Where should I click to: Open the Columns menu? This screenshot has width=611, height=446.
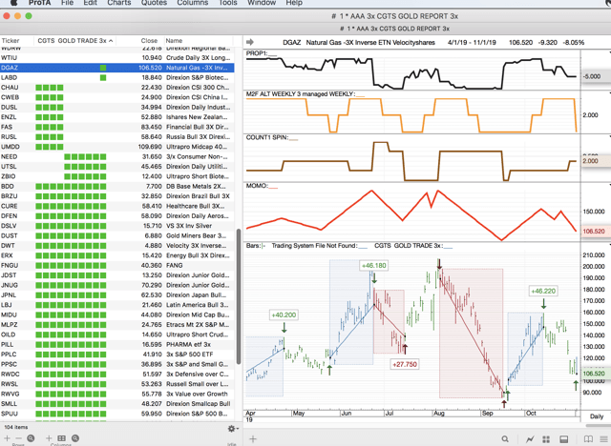(193, 3)
